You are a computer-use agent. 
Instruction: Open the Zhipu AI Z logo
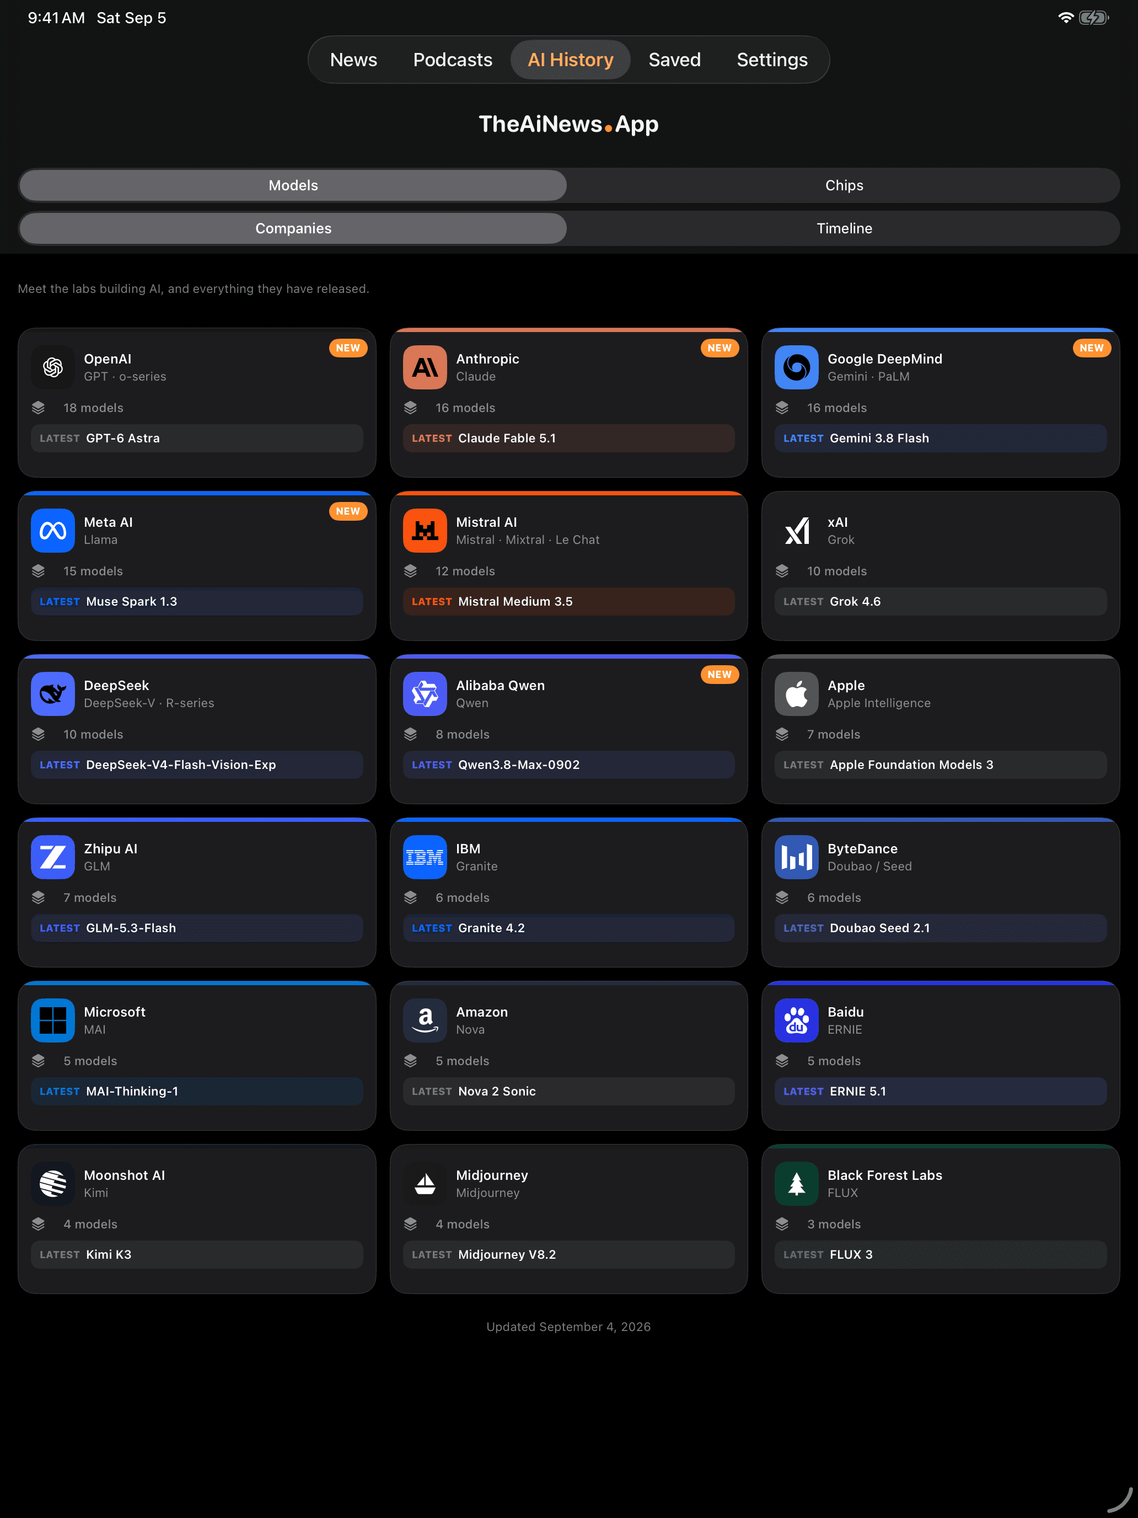point(53,857)
